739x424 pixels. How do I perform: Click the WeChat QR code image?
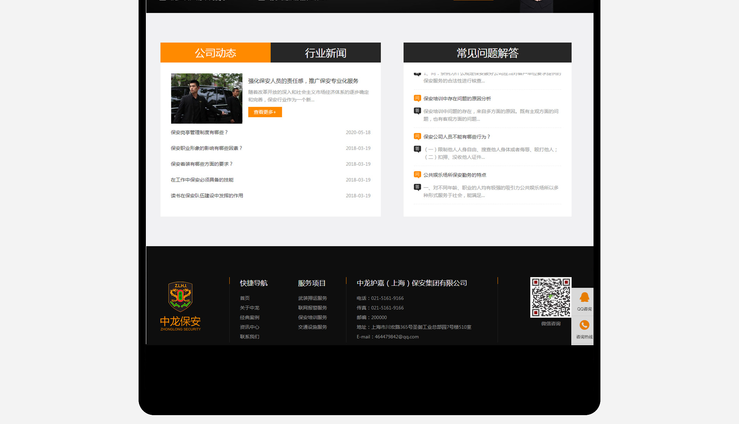550,297
